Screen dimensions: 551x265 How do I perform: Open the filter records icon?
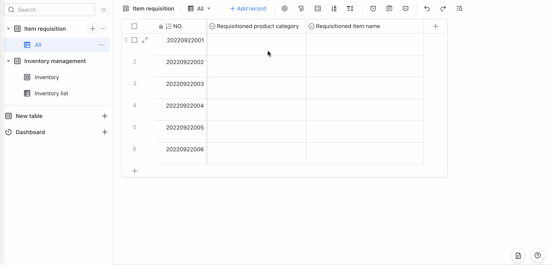301,8
